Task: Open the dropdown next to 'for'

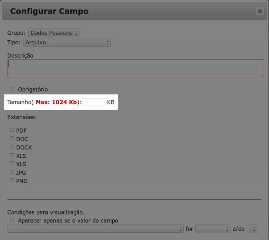Action: pyautogui.click(x=213, y=229)
